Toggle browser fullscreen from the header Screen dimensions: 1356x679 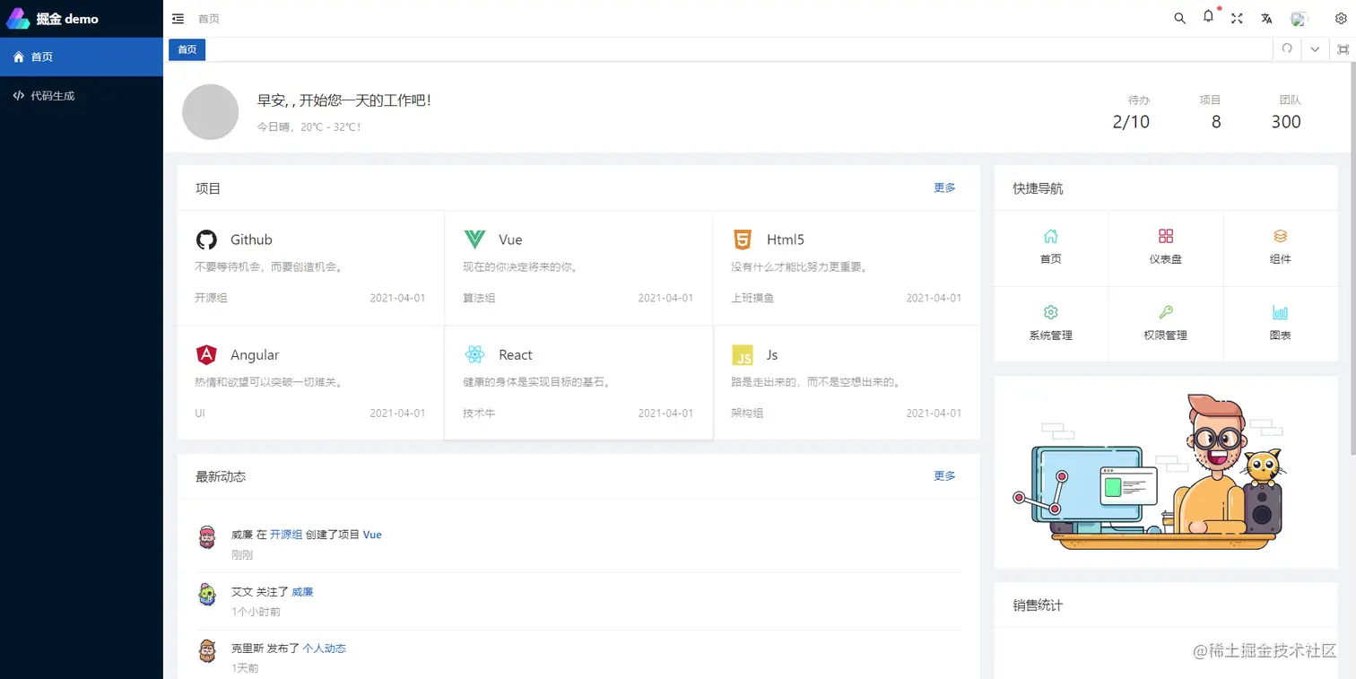pyautogui.click(x=1237, y=19)
